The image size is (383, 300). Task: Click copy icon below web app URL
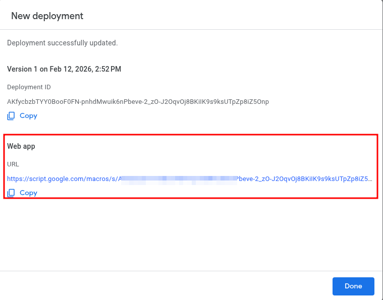tap(11, 193)
